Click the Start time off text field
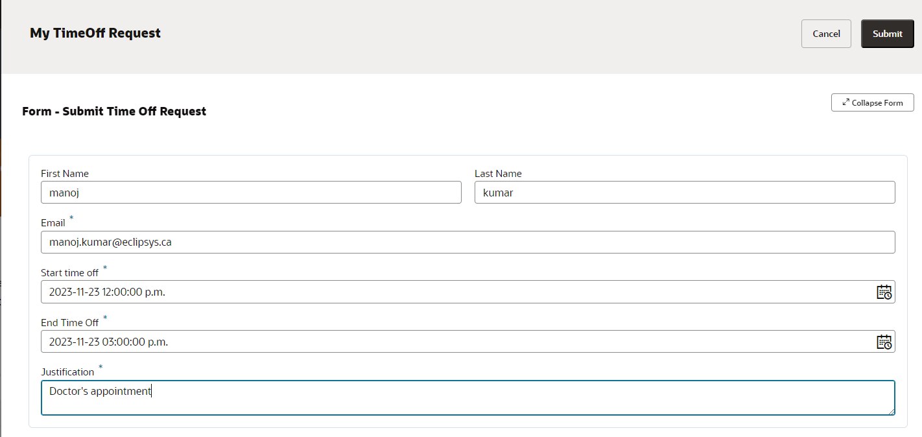 point(454,292)
